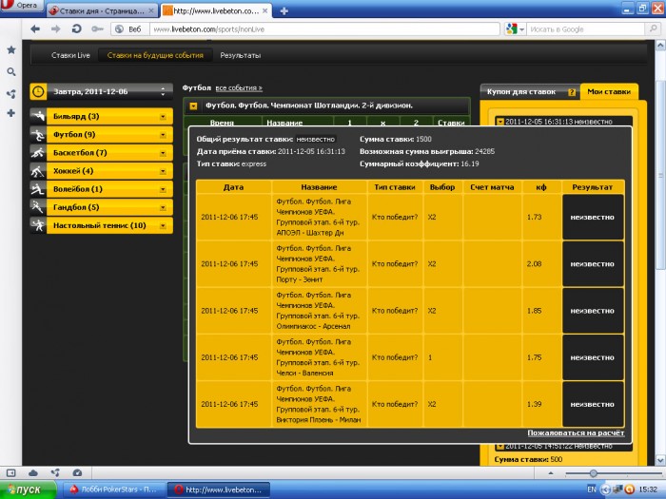This screenshot has height=499, width=666.
Task: Expand the Хоккей (4) category arrow
Action: pos(163,171)
